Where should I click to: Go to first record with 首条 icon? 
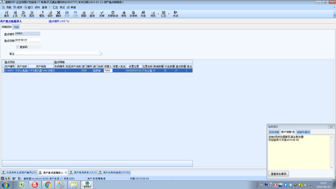pos(7,14)
